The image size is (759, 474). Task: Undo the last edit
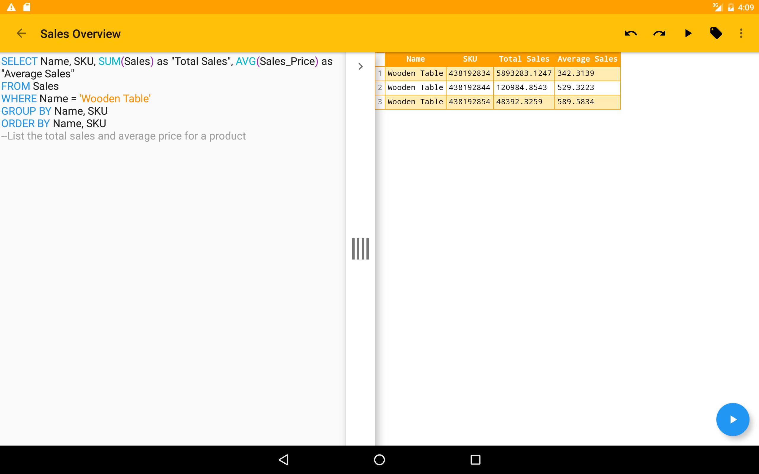pyautogui.click(x=630, y=33)
